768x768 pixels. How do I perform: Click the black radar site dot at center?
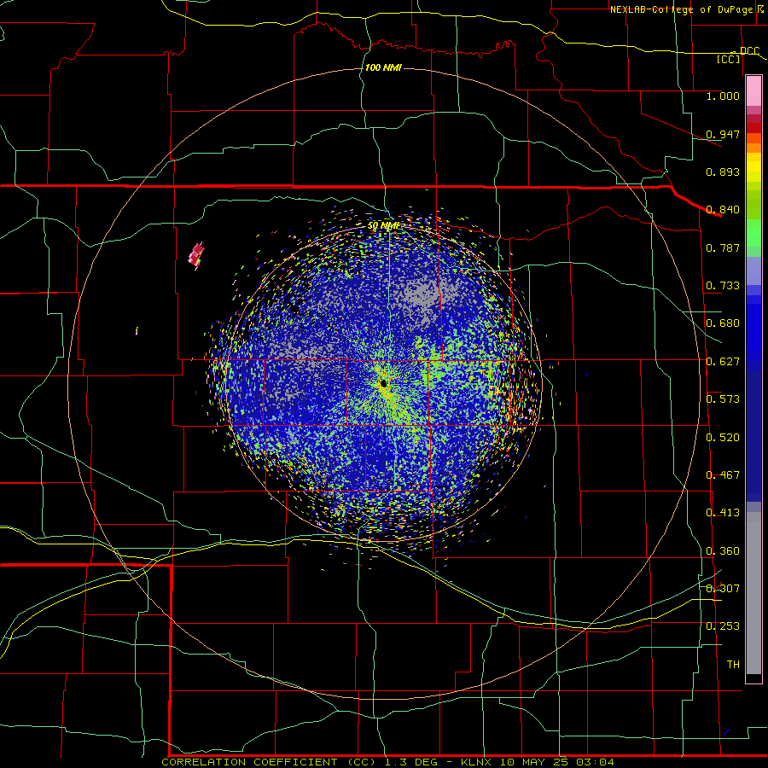click(x=383, y=383)
